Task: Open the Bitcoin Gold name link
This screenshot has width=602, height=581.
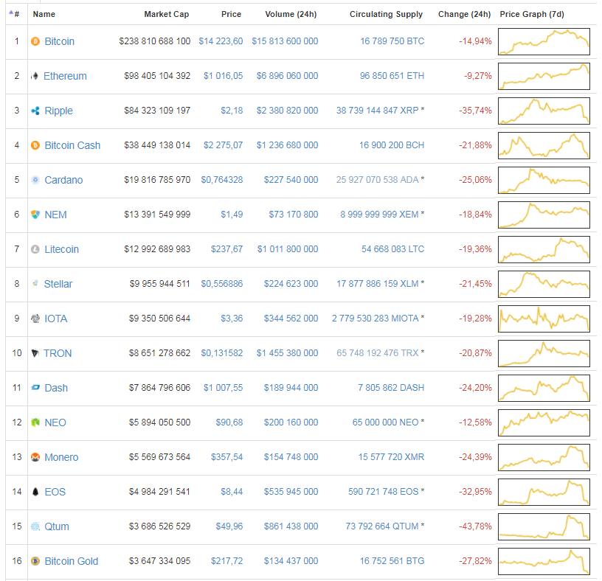Action: [71, 561]
